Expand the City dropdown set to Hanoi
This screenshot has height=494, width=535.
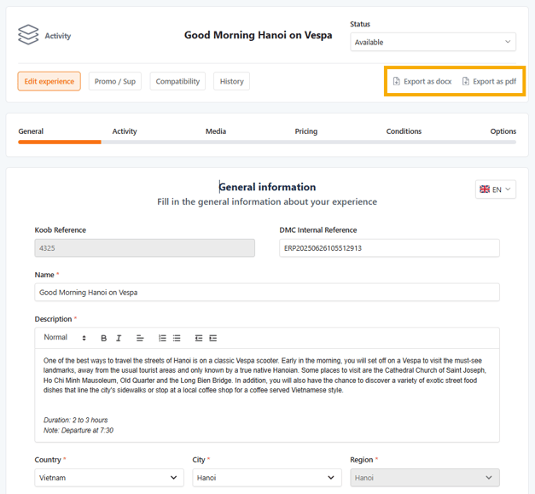pyautogui.click(x=266, y=478)
